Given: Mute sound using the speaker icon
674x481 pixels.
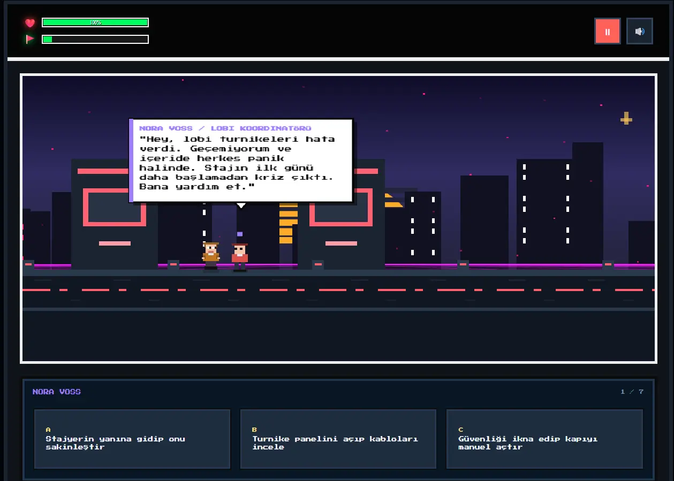Looking at the screenshot, I should pyautogui.click(x=639, y=31).
